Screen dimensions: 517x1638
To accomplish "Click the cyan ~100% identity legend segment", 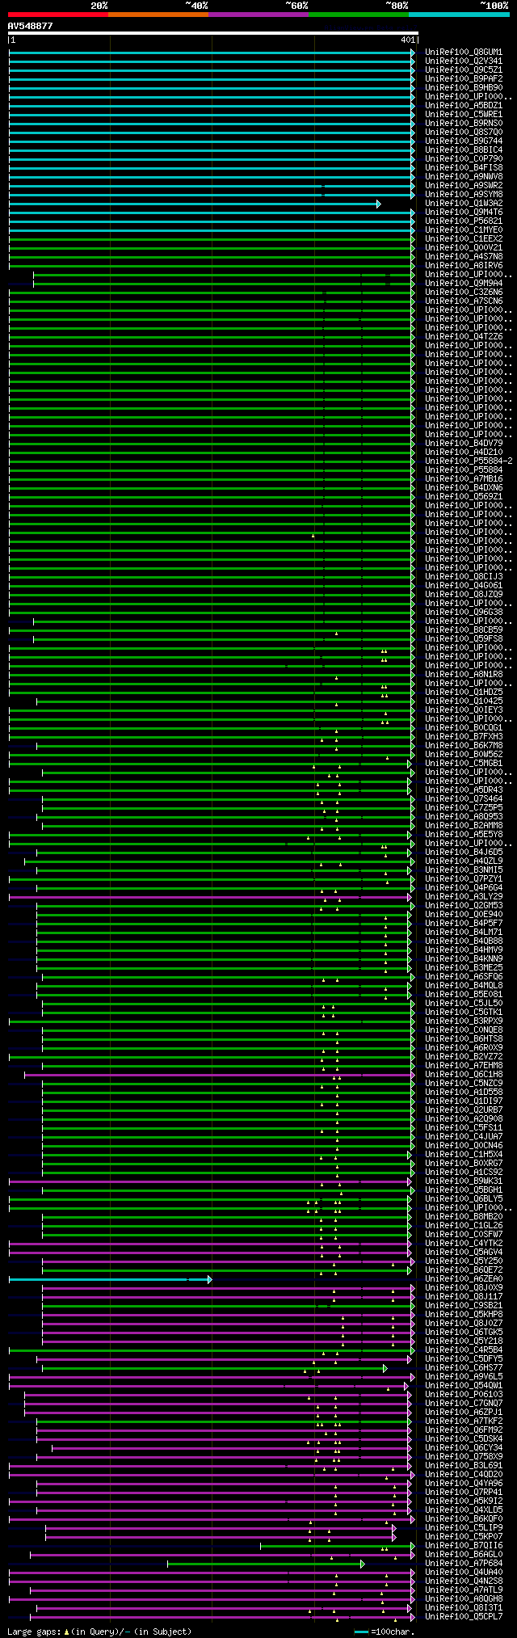I will pos(459,14).
